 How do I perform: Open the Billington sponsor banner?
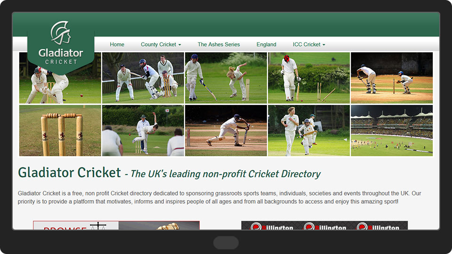tap(324, 225)
